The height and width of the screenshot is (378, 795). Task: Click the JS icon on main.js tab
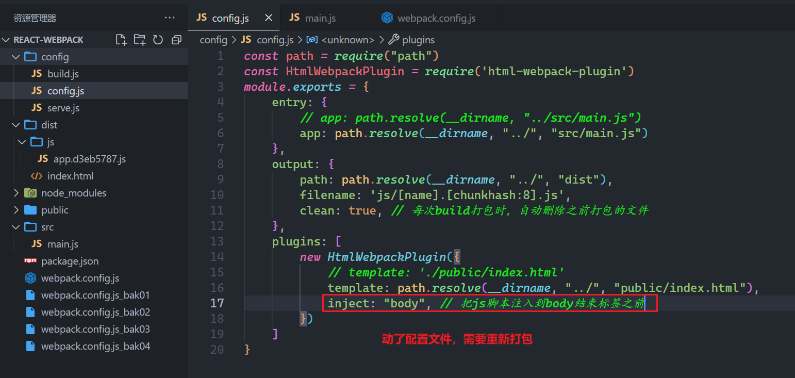point(294,18)
